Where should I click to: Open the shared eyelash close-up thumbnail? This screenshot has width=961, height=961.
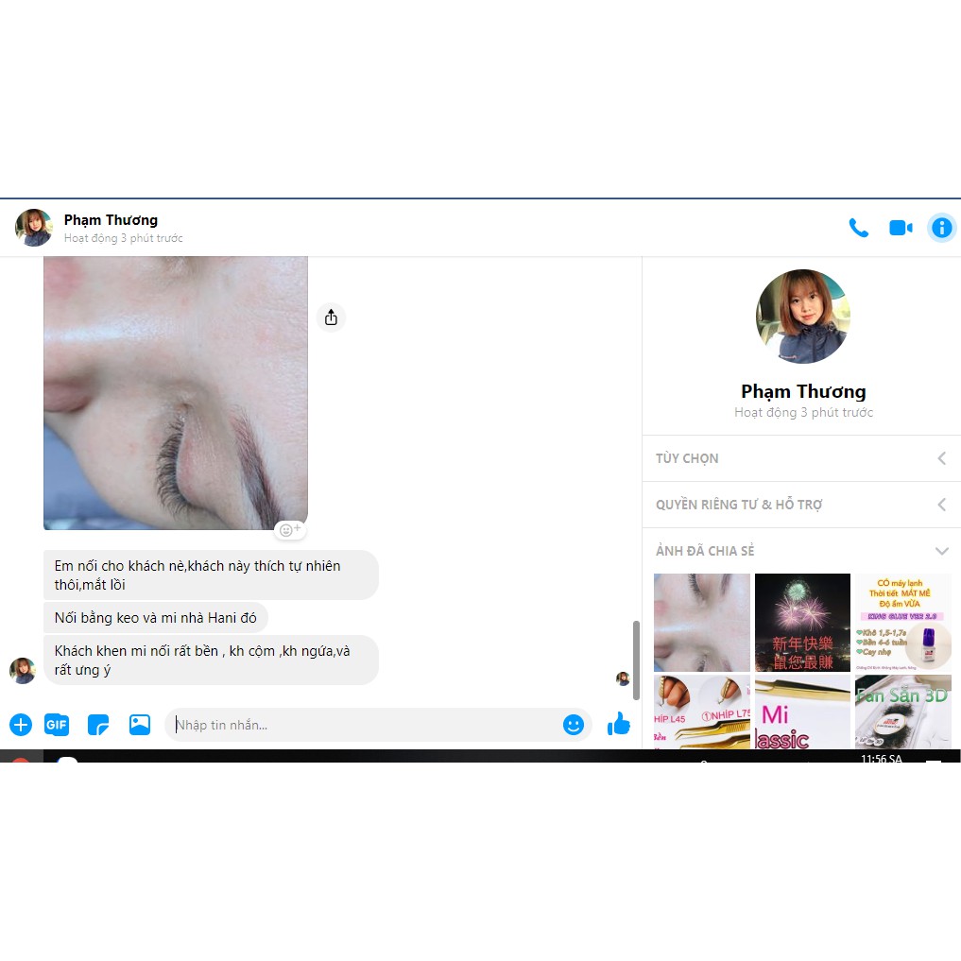pos(701,622)
